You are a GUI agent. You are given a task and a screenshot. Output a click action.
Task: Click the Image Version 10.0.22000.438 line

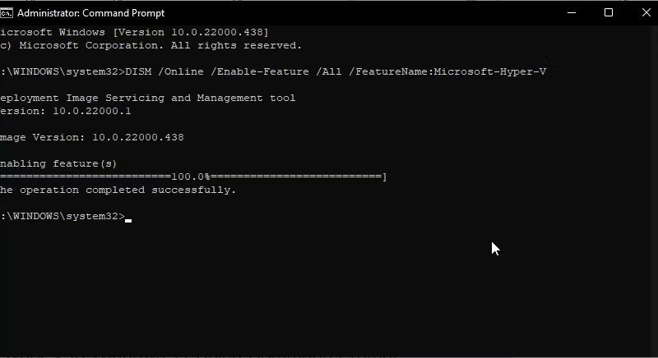coord(92,137)
